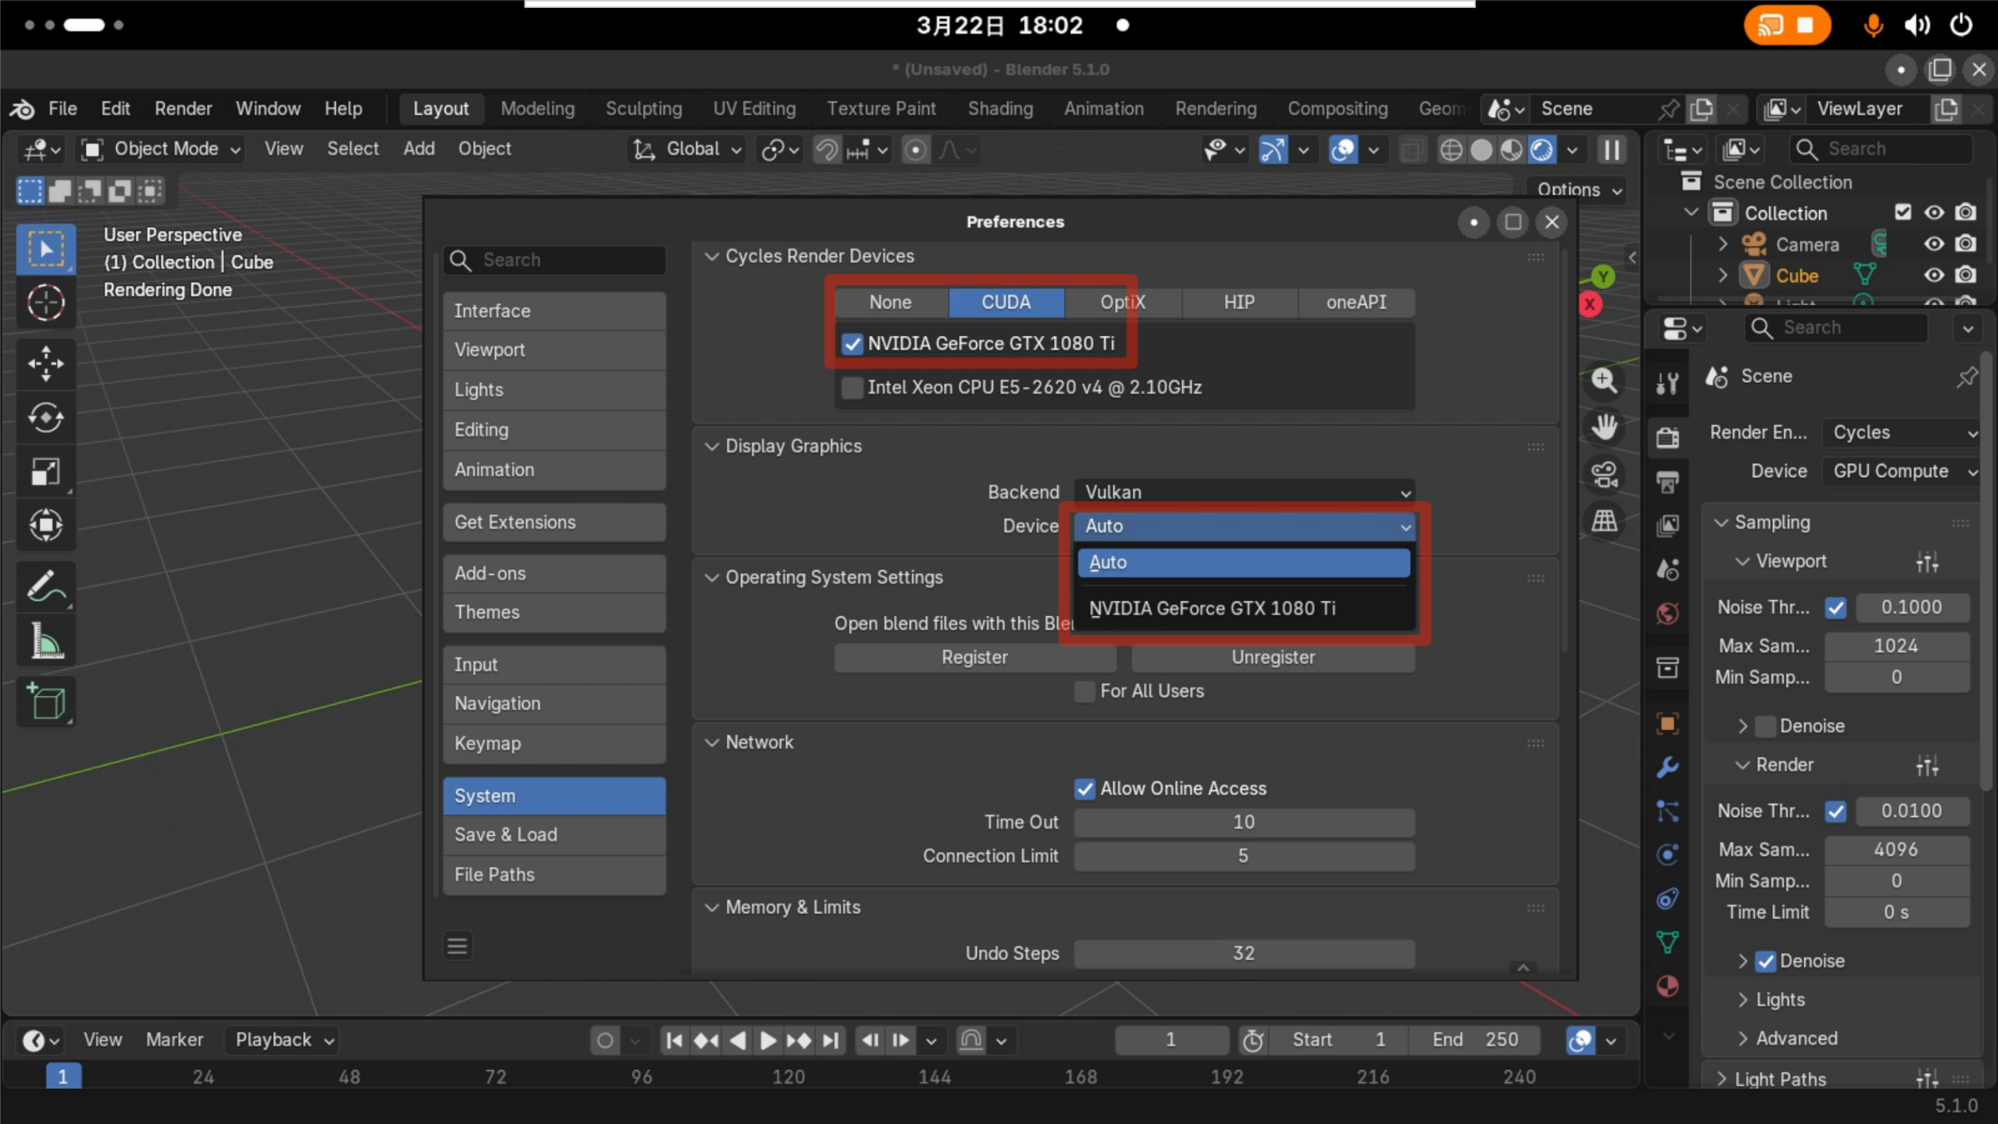Enable viewport Denoise checkbox
The image size is (1998, 1124).
point(1765,726)
